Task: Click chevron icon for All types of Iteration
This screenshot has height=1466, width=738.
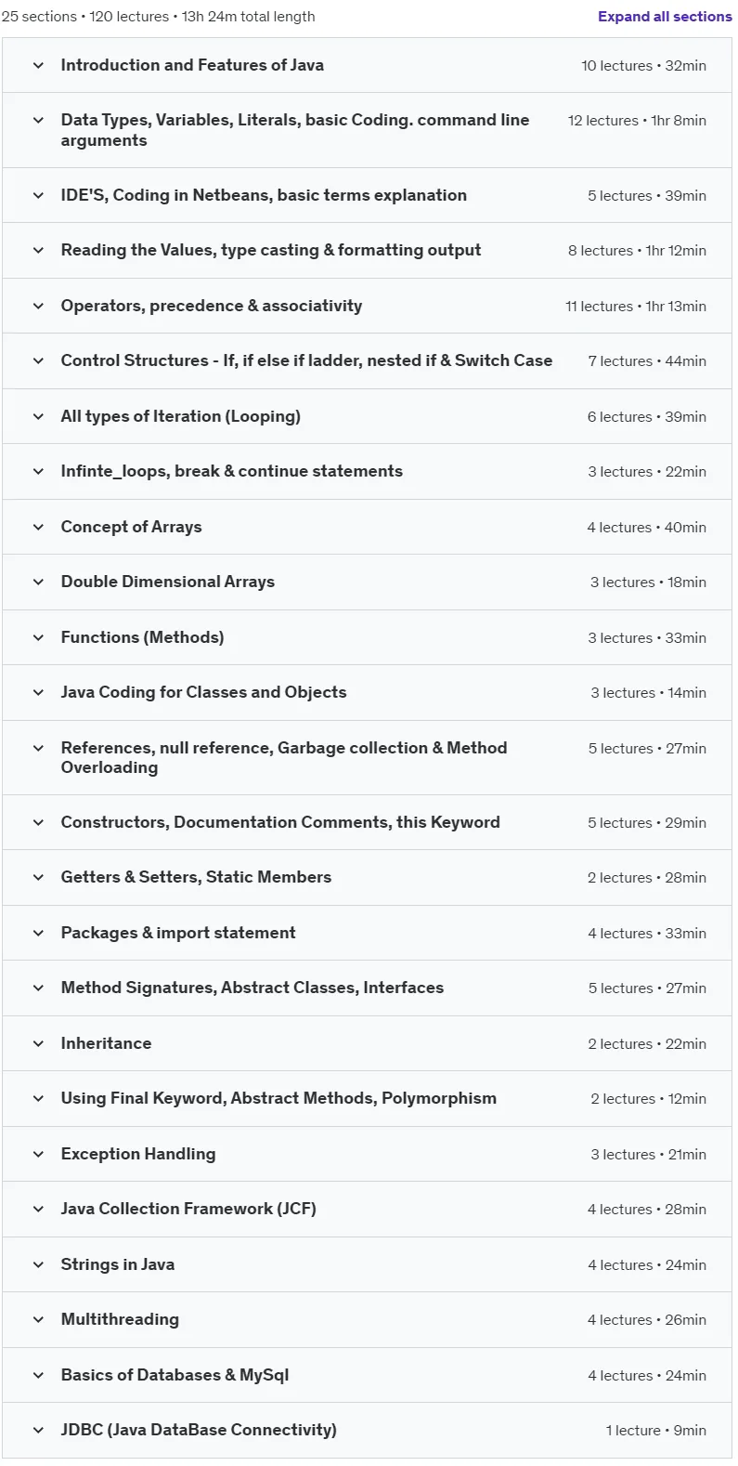Action: pos(38,416)
